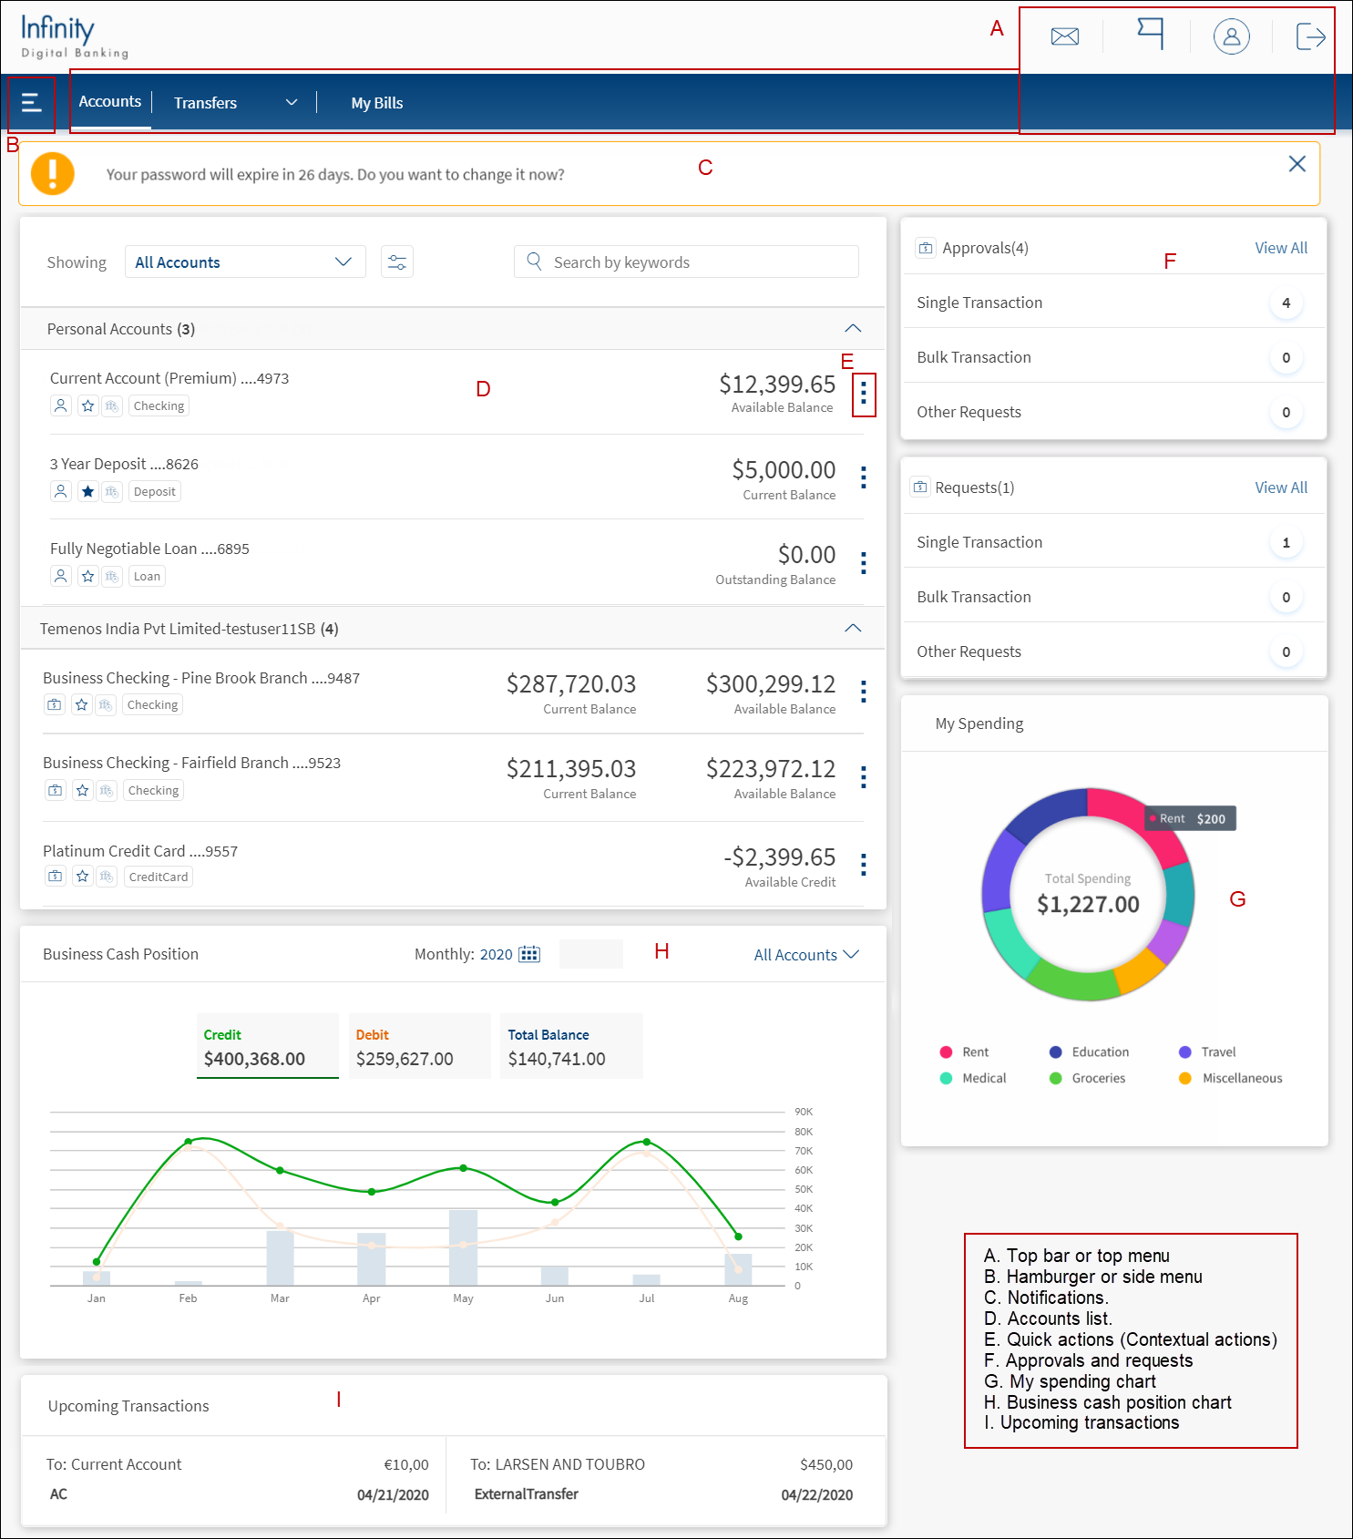Click View All in Approvals panel
The width and height of the screenshot is (1353, 1539).
(1281, 248)
